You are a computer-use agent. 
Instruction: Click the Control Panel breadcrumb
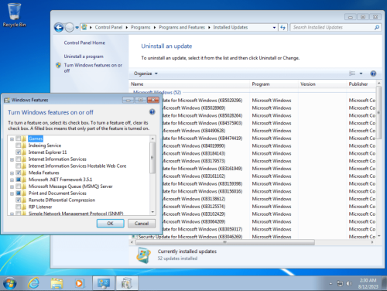[108, 27]
